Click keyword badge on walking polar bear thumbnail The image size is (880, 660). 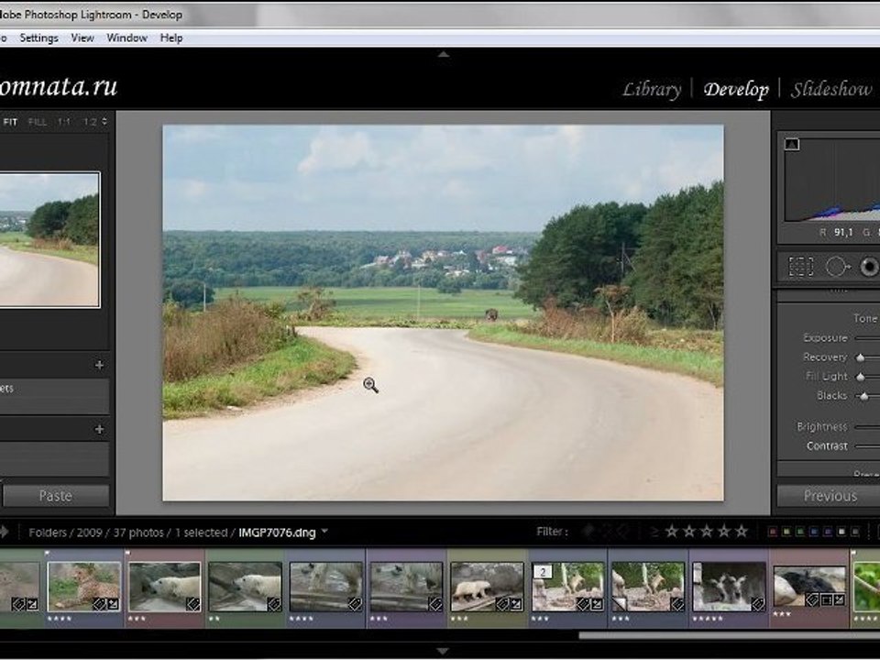tap(503, 604)
